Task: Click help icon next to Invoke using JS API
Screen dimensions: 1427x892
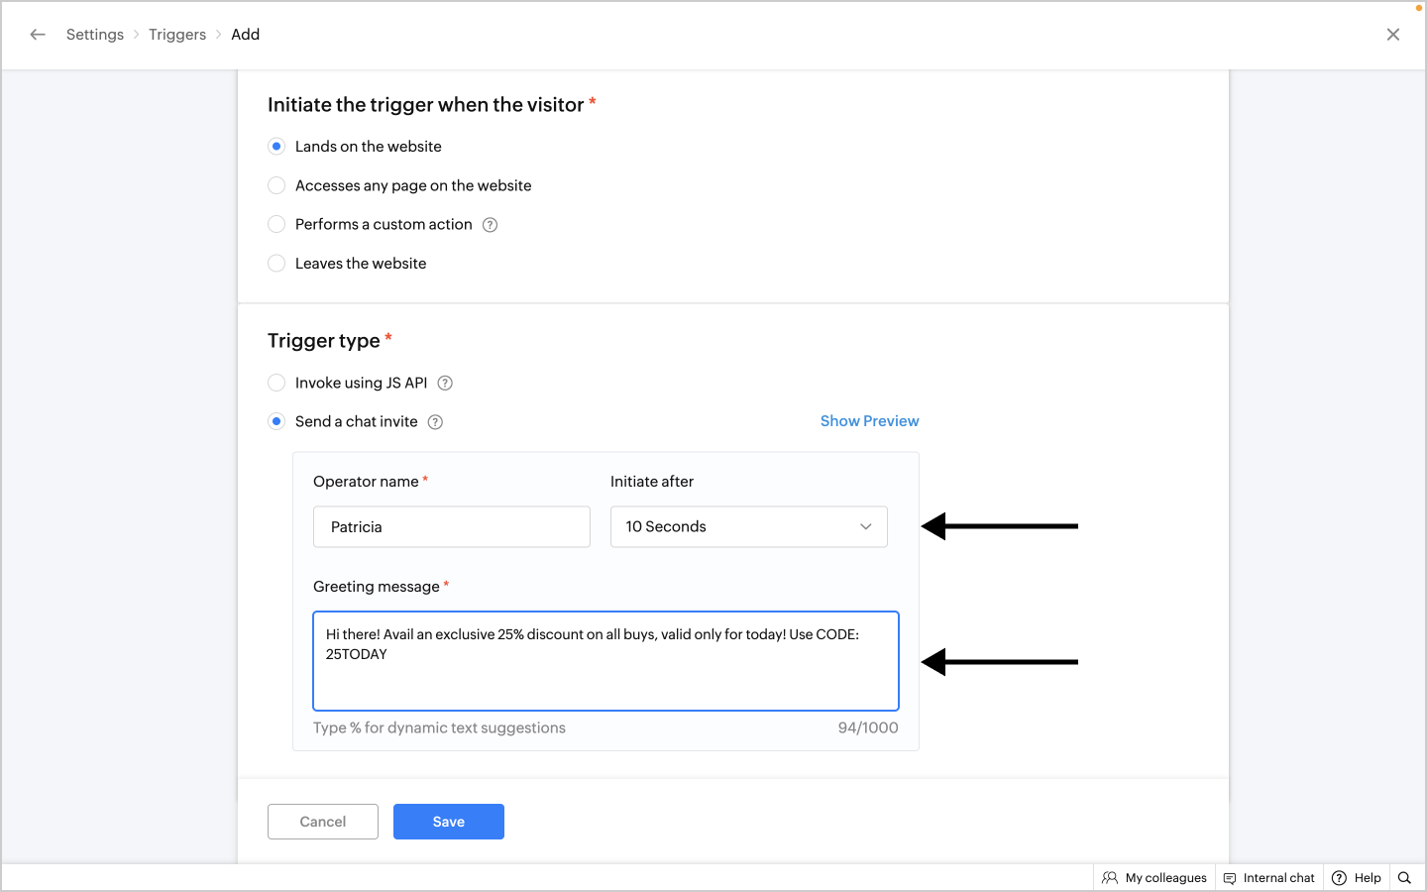Action: point(445,384)
